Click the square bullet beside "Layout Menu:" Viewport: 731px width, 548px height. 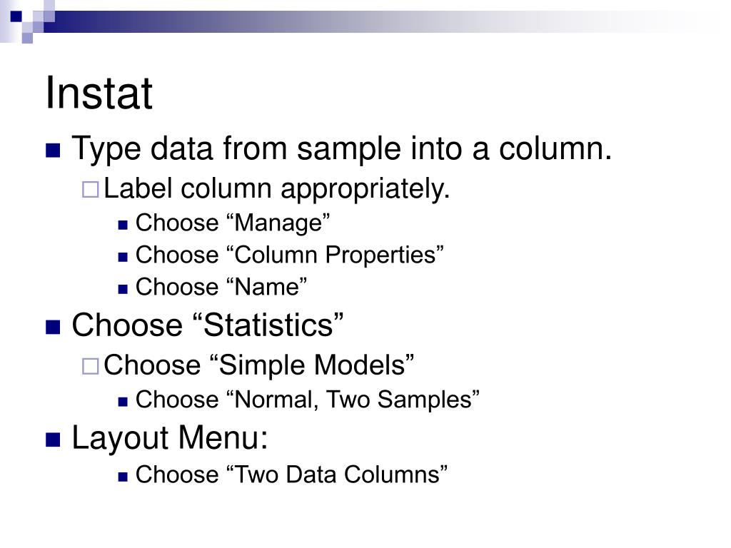click(53, 440)
